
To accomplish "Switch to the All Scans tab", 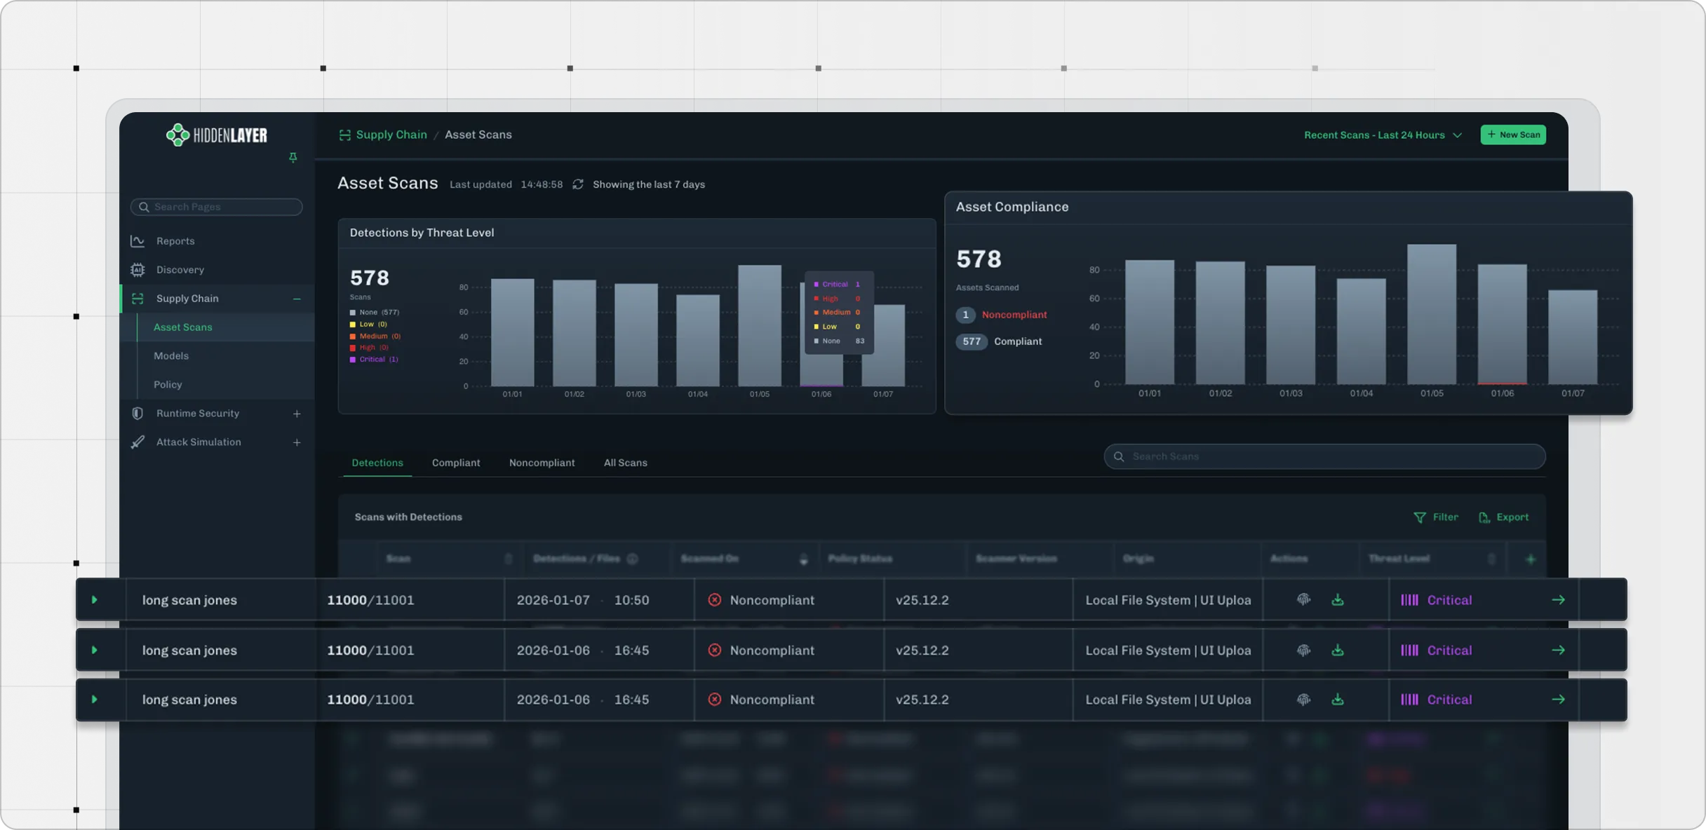I will (625, 463).
